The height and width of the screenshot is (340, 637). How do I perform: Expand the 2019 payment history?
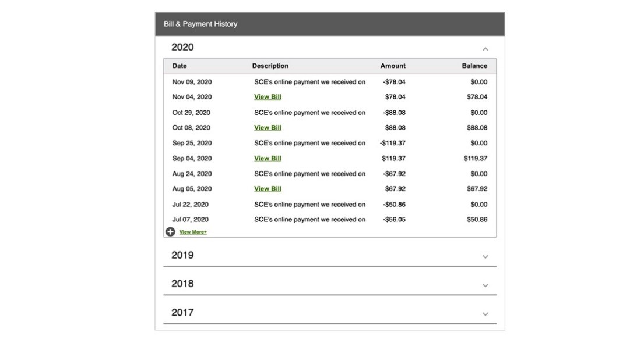[485, 257]
